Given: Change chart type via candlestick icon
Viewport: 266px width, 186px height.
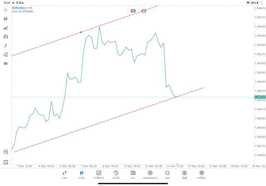Looking at the screenshot, I should click(5, 19).
